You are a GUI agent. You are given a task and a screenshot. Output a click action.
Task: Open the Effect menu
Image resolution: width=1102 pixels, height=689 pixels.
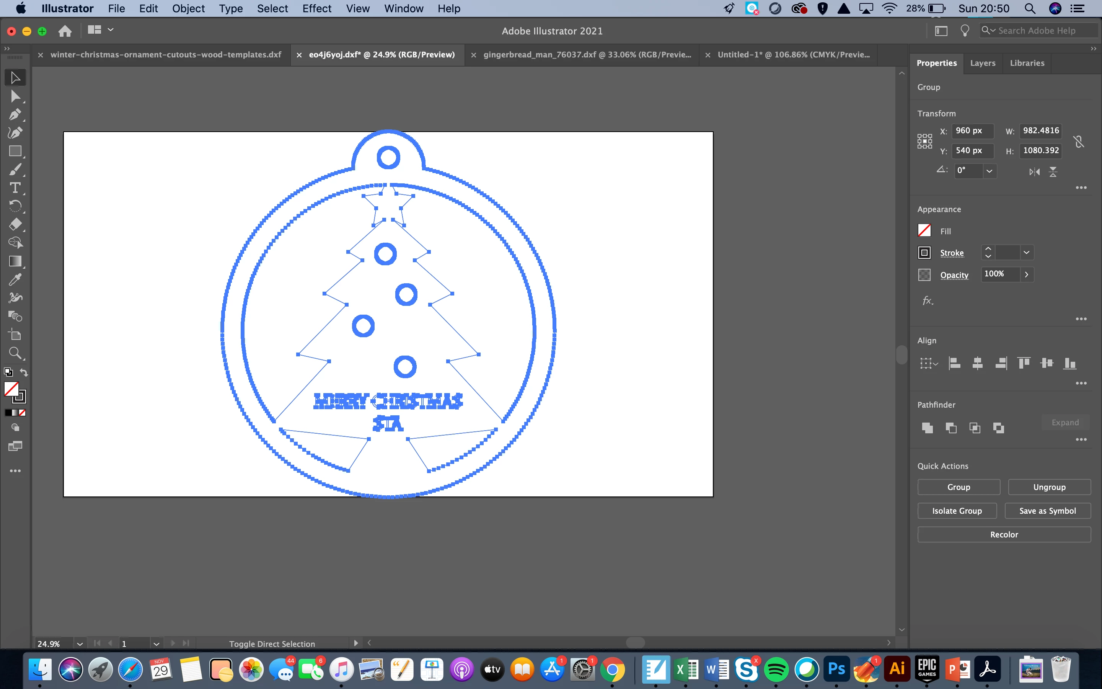[x=316, y=9]
